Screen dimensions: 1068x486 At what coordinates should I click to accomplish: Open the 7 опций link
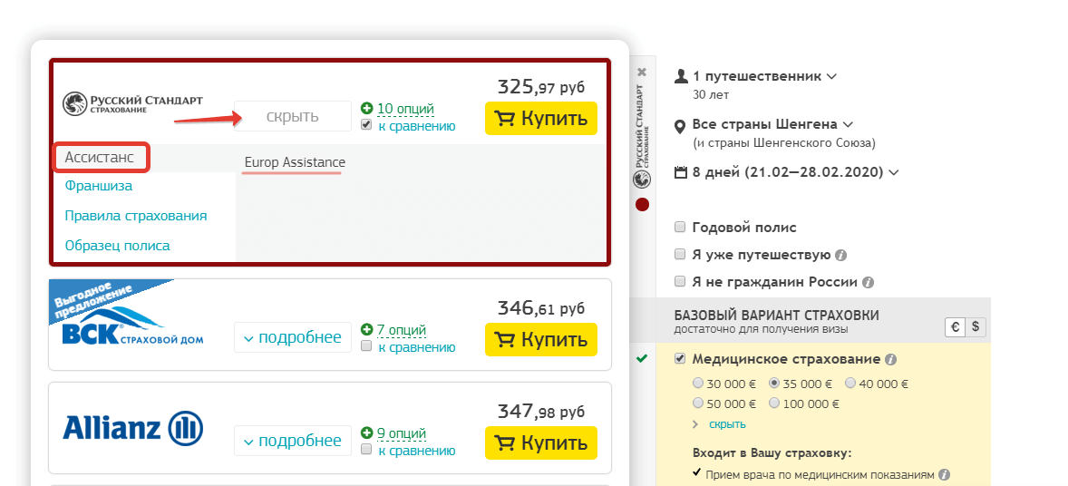402,330
